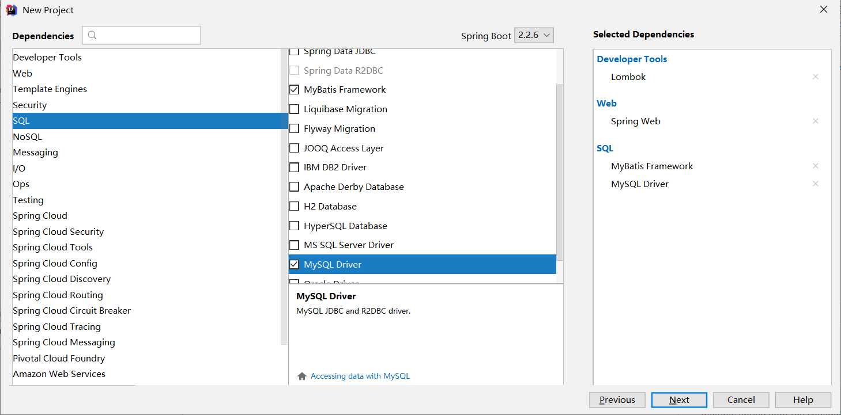Click the Help button
Viewport: 841px width, 415px height.
click(803, 400)
